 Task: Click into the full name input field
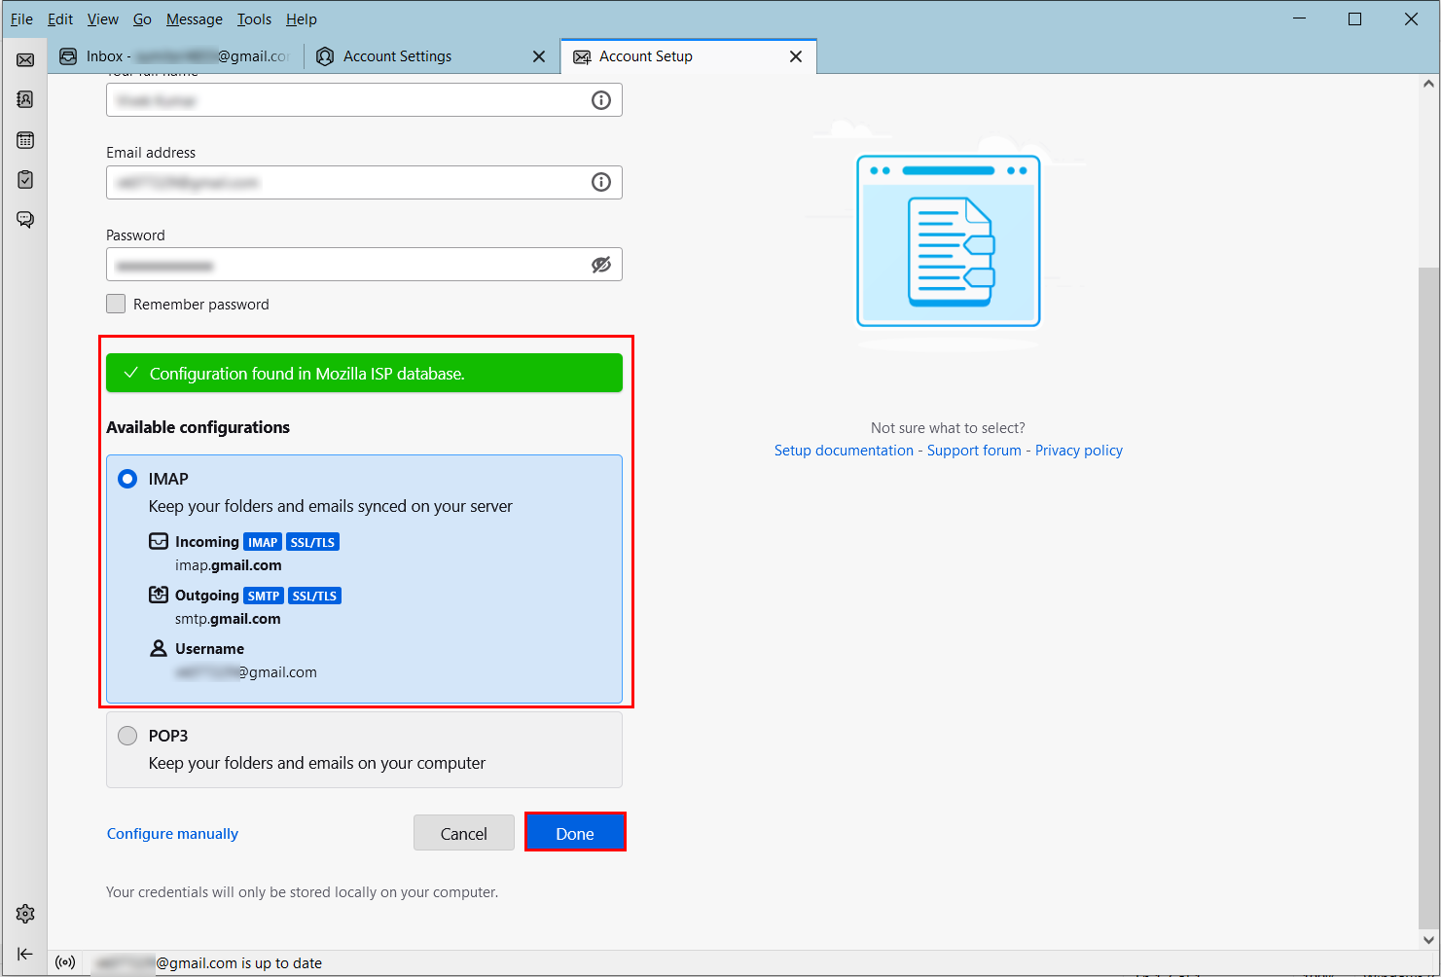point(364,100)
